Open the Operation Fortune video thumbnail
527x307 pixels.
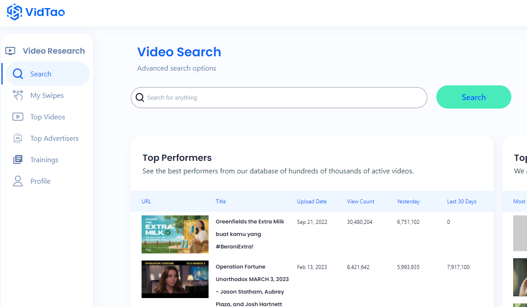click(x=175, y=279)
